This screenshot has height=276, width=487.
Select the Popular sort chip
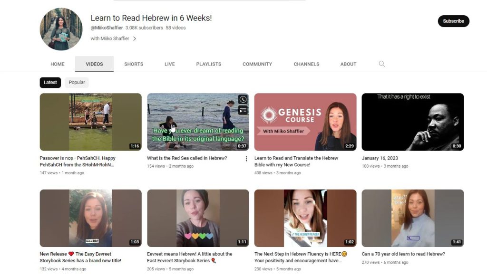point(77,82)
